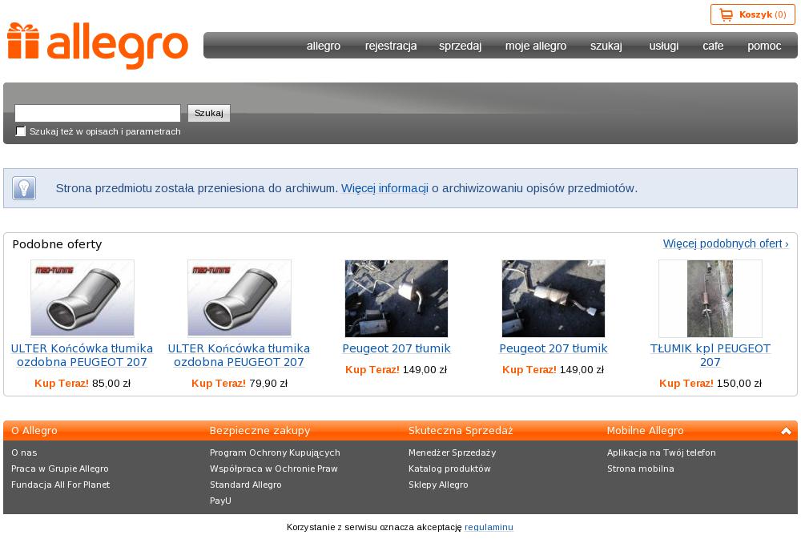Focus the search text field
The image size is (801, 543).
[98, 113]
